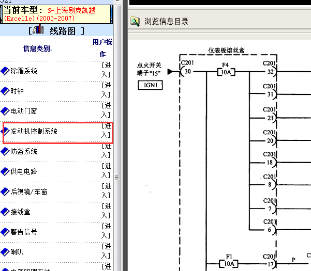The image size is (311, 271).
Task: Open the 防盗系统 entry via [进入]
Action: pyautogui.click(x=106, y=151)
